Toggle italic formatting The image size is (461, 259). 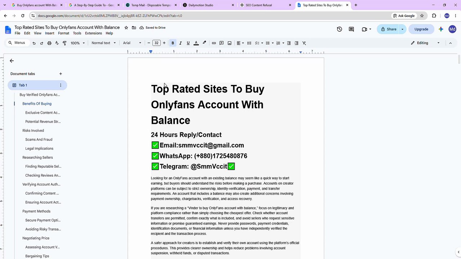click(x=180, y=43)
